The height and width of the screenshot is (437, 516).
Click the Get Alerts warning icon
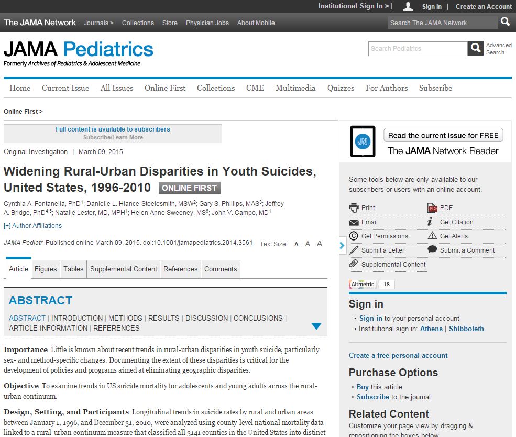(432, 236)
